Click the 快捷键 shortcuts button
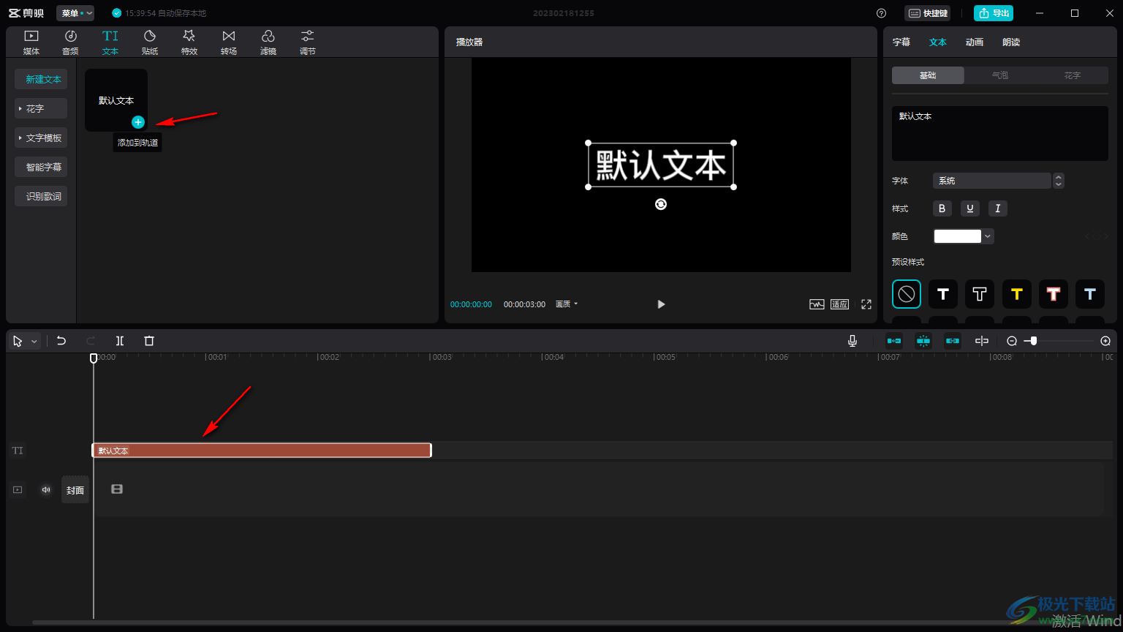Screen dimensions: 1123x632 coord(928,13)
